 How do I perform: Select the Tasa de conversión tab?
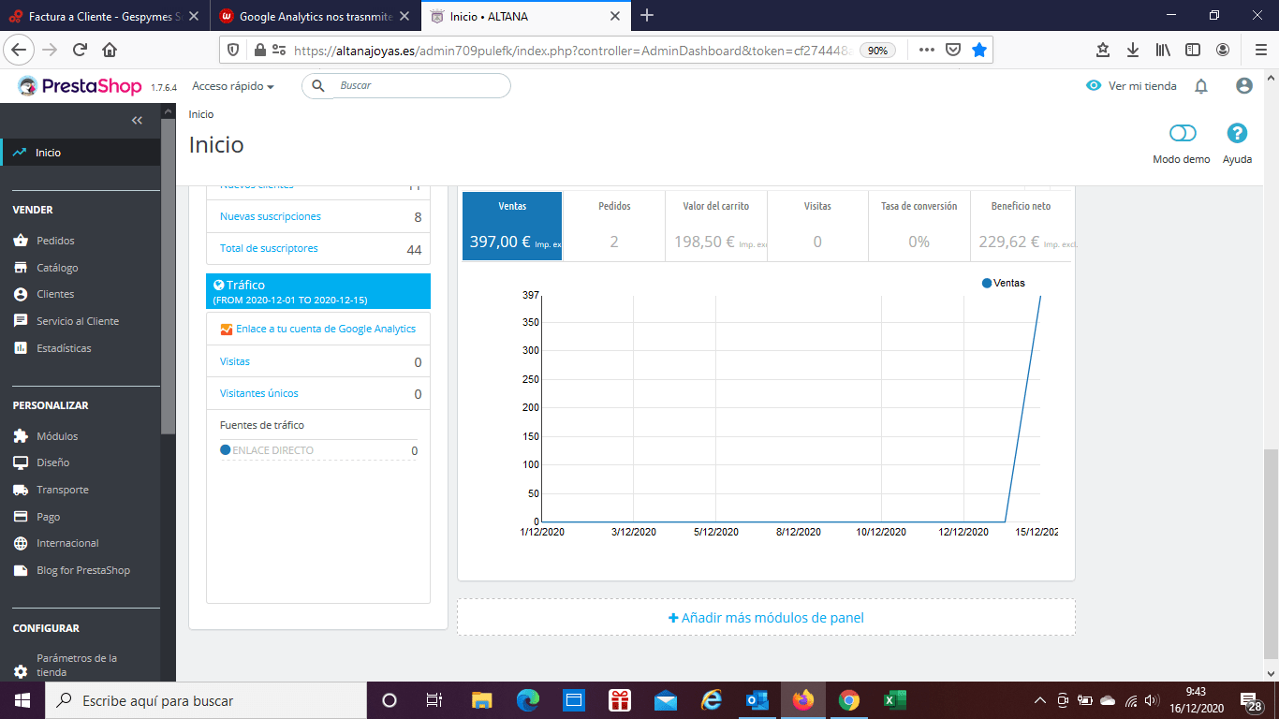[x=919, y=226]
